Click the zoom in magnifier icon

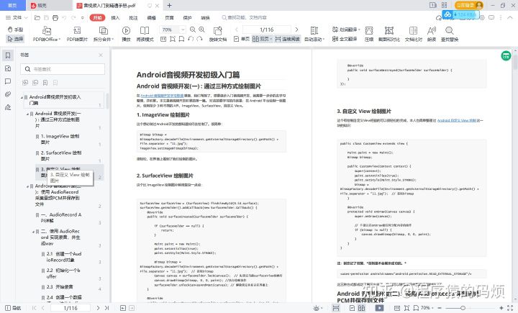(201, 30)
